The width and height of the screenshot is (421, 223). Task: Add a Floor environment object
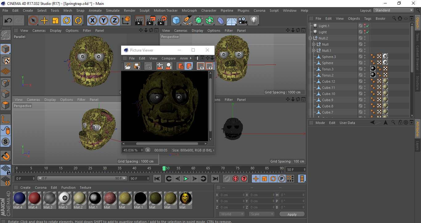(231, 21)
